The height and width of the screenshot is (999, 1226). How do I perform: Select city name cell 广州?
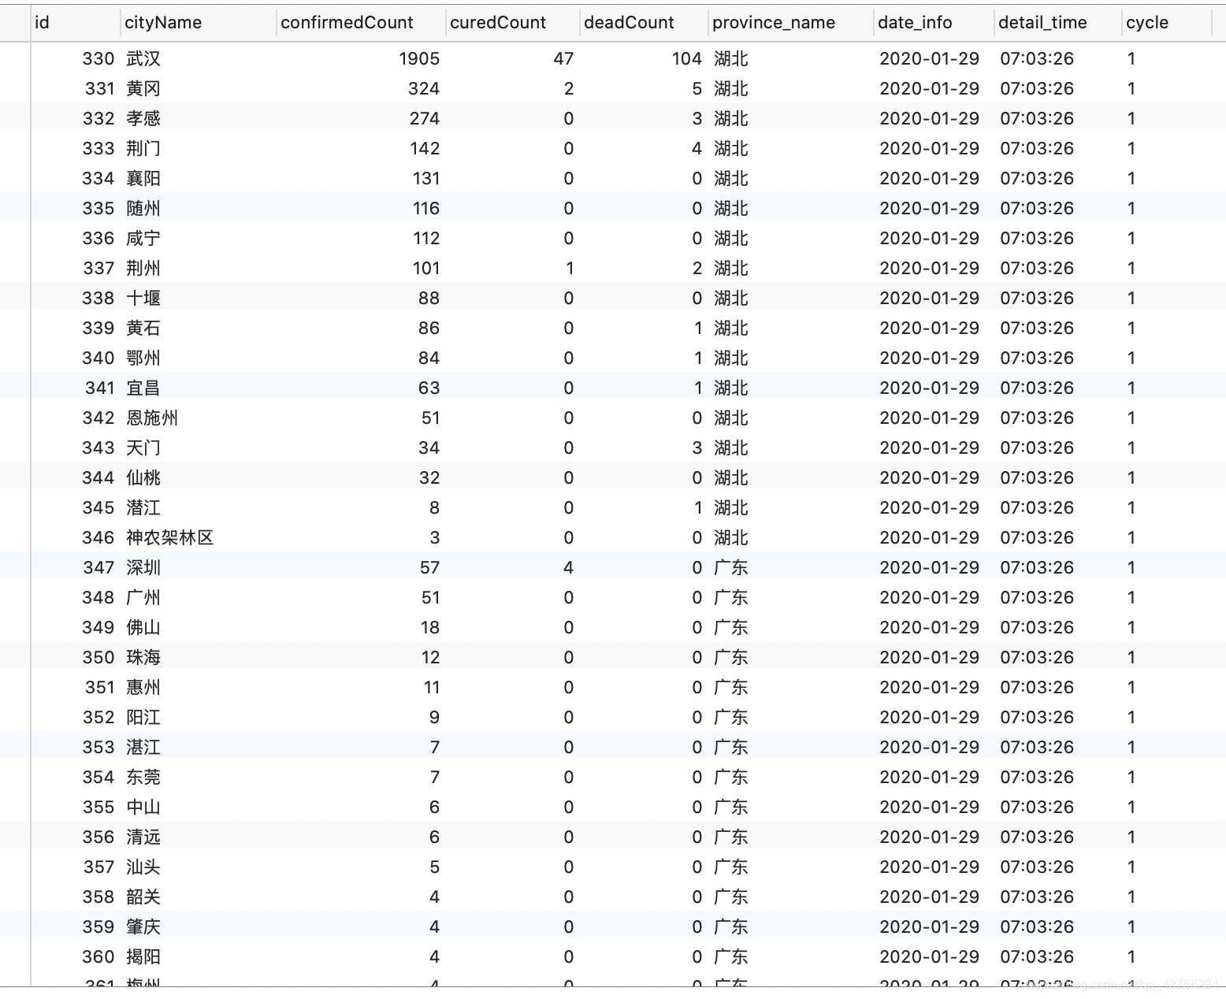pos(143,597)
